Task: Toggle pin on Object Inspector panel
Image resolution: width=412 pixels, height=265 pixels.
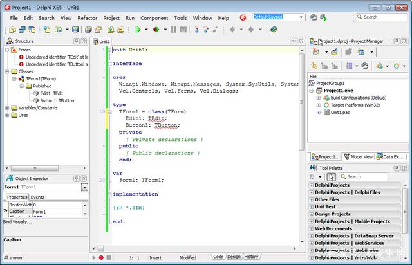Action: coord(77,178)
